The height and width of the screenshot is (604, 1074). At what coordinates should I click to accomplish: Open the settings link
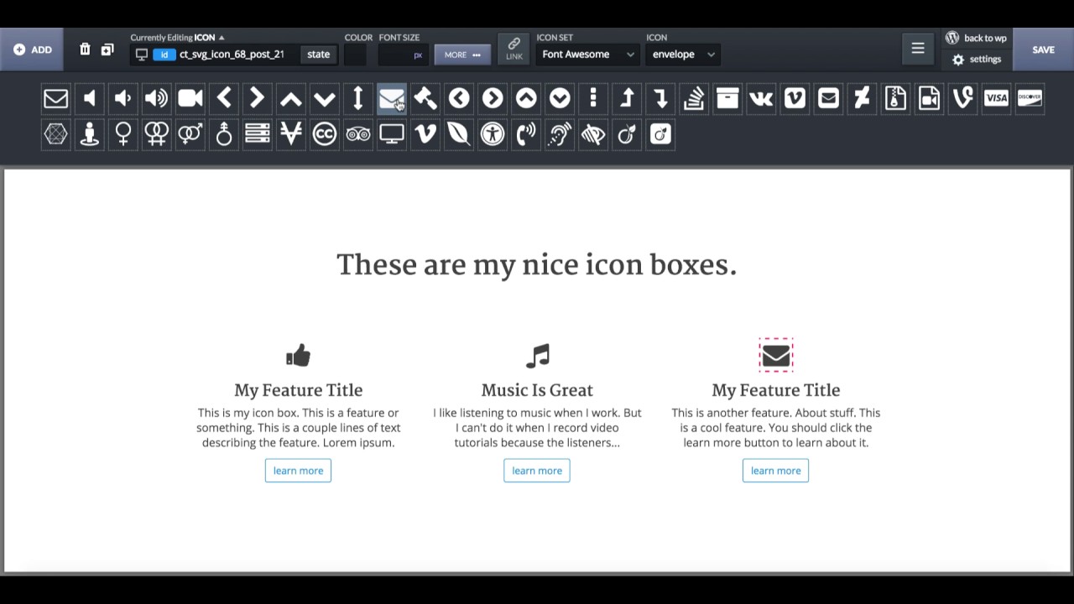click(x=977, y=60)
